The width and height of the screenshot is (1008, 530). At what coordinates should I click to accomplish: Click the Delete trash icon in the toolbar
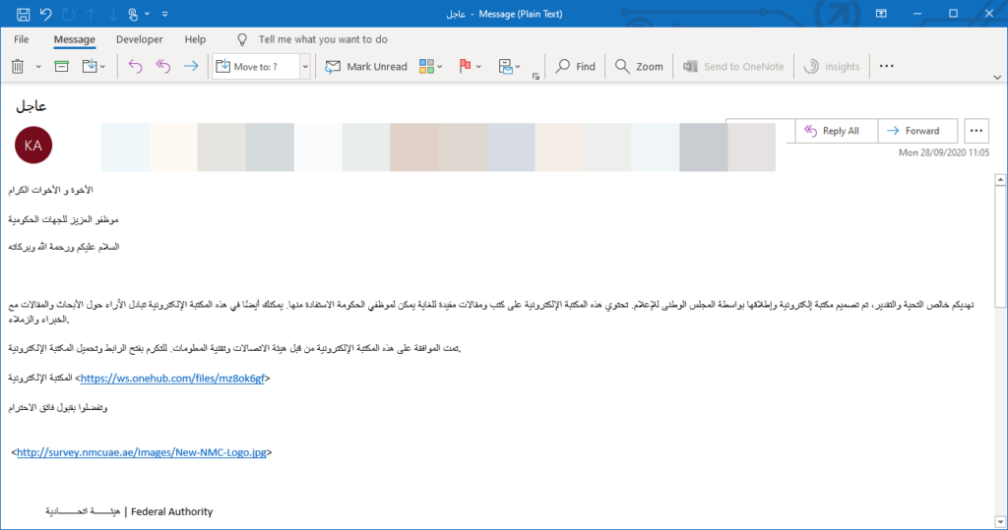(18, 66)
